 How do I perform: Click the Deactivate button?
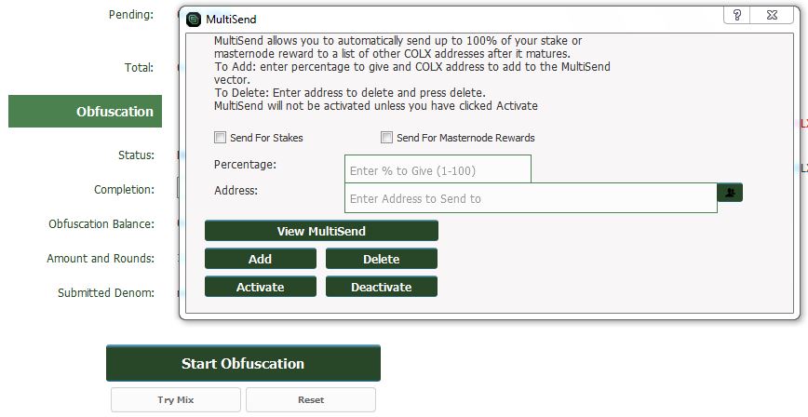[x=382, y=287]
